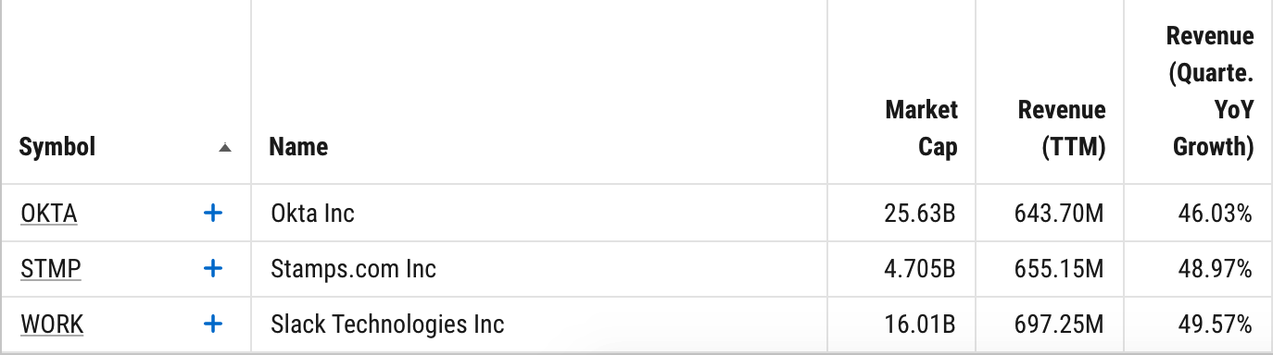Screen dimensions: 1273x355
Task: Click the 4.705B market cap value
Action: [x=920, y=269]
